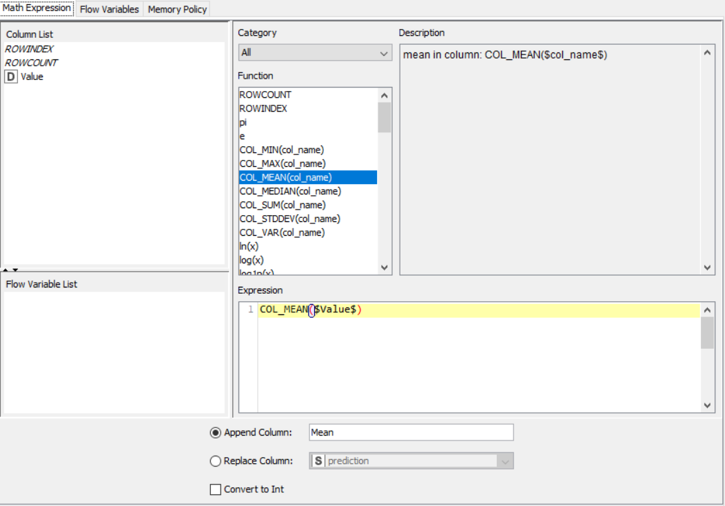Click line number 1 in Expression gutter
725x506 pixels.
(x=251, y=310)
